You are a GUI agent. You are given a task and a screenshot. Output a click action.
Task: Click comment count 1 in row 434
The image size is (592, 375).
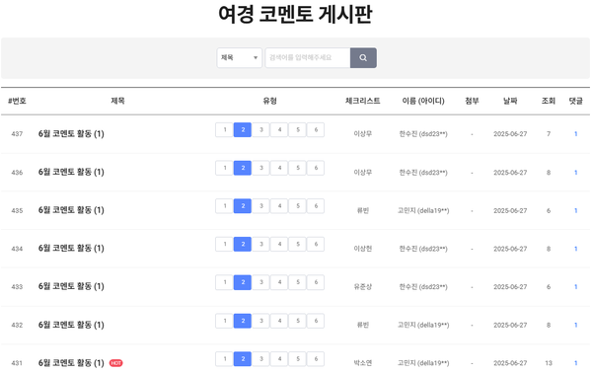coord(576,249)
